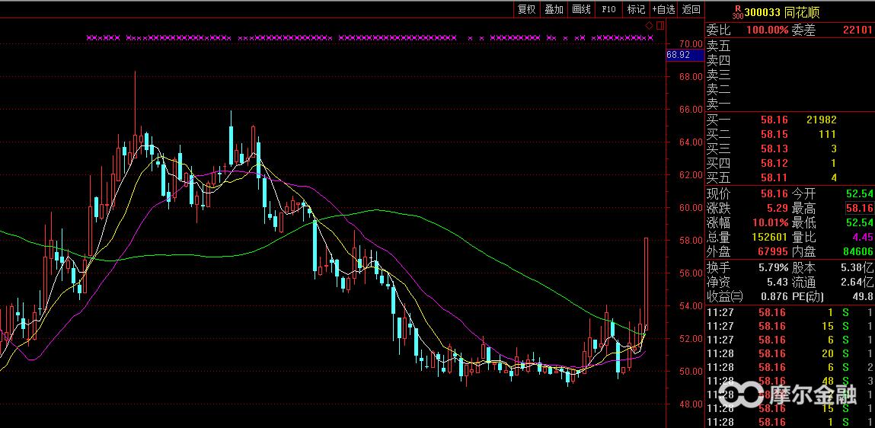Click the 买二 price 58.15
Viewport: 875px width, 428px height.
pyautogui.click(x=774, y=134)
